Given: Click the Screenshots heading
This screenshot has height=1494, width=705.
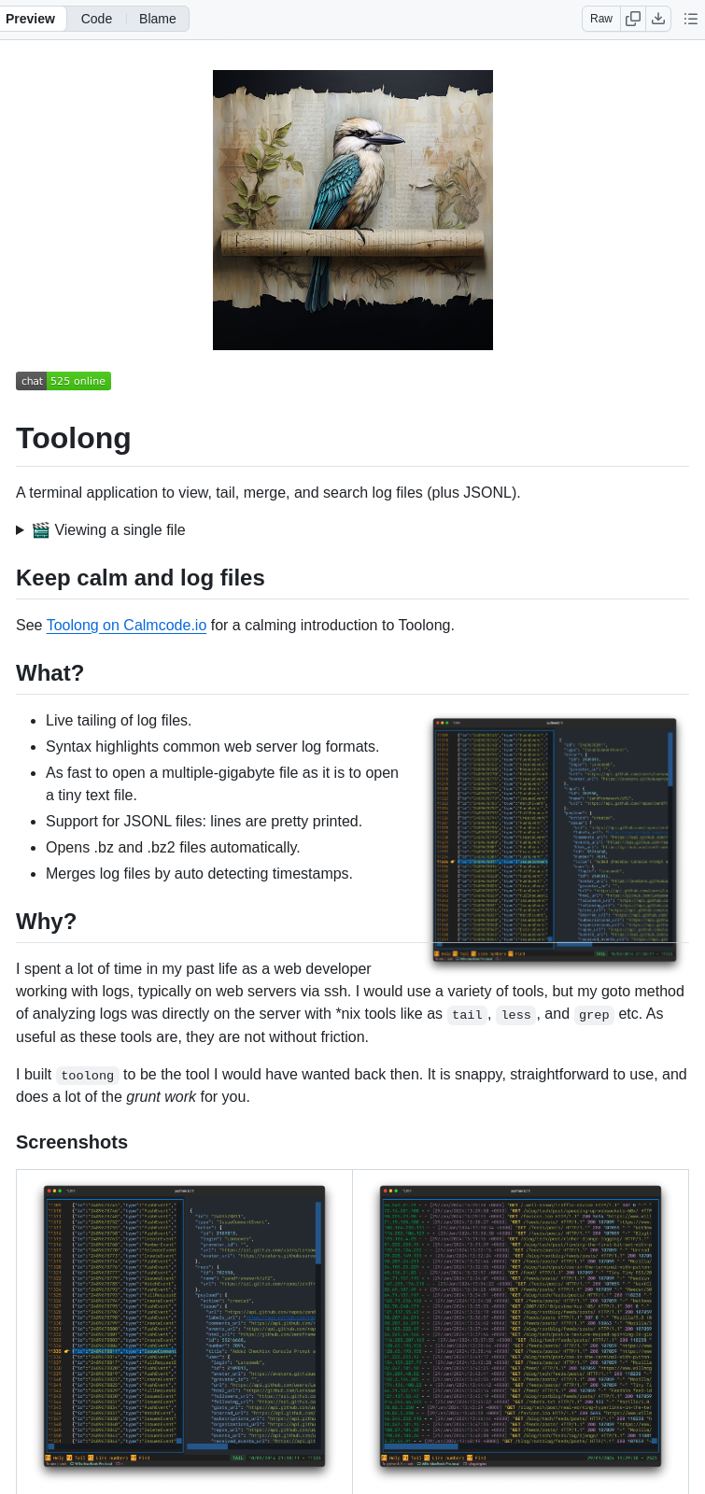Looking at the screenshot, I should click(72, 1142).
